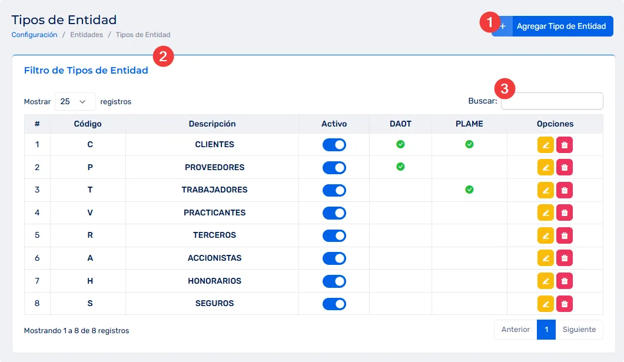The width and height of the screenshot is (624, 362).
Task: Toggle the Activo switch for CLIENTES
Action: pos(334,145)
